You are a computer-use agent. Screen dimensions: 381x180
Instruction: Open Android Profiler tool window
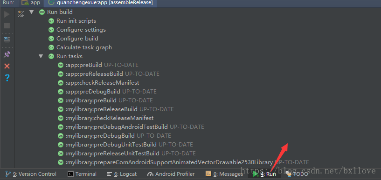(171, 174)
